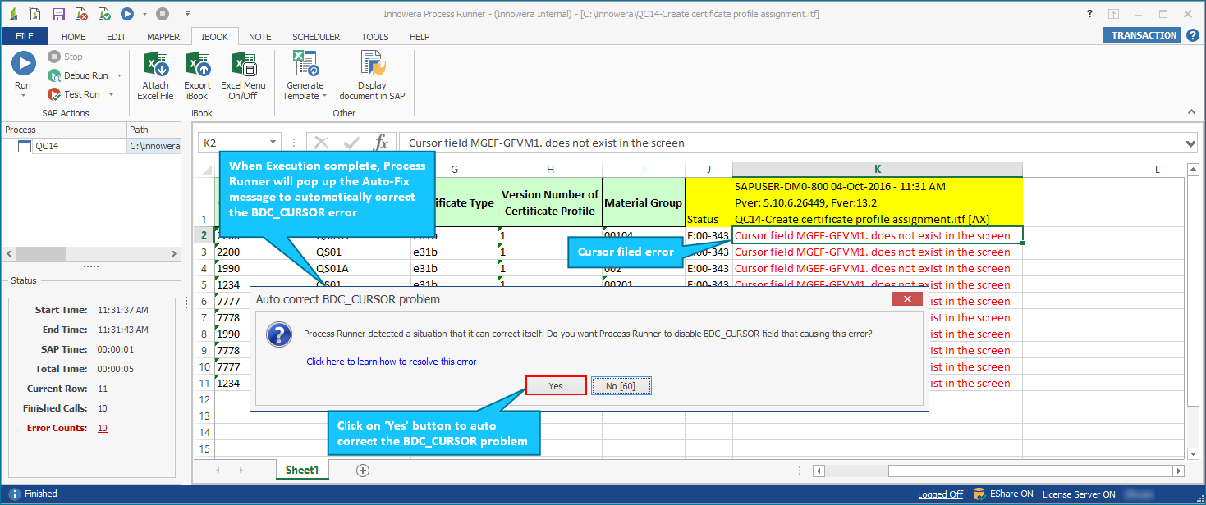Open the SCHEDULER ribbon tab

[x=316, y=37]
